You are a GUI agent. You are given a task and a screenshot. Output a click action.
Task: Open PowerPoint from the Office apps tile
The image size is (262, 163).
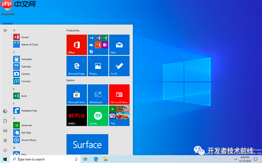pyautogui.click(x=98, y=45)
